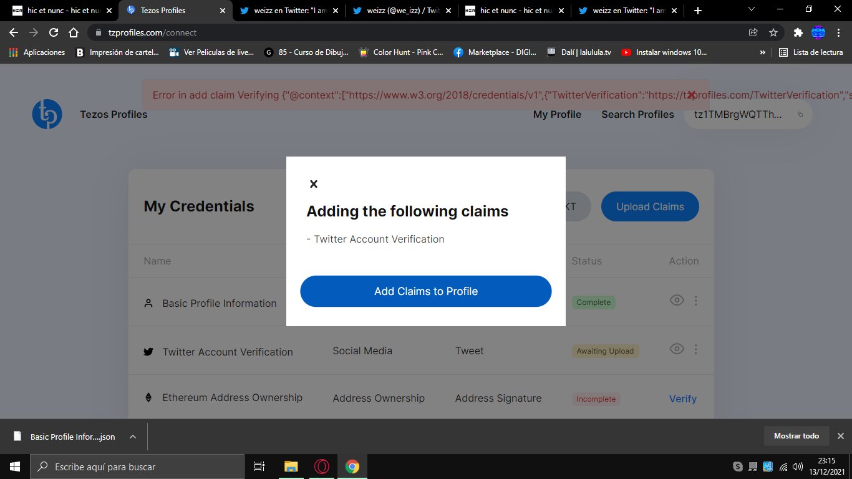
Task: Switch to the weizz (@we_izz) Twitter tab
Action: click(x=399, y=10)
